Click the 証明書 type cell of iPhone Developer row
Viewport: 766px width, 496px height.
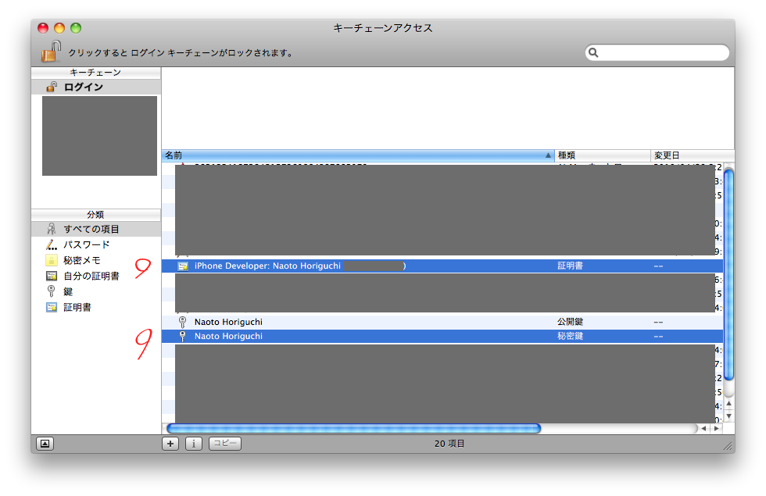[x=570, y=266]
